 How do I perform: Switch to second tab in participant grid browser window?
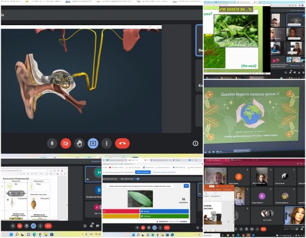tap(244, 160)
